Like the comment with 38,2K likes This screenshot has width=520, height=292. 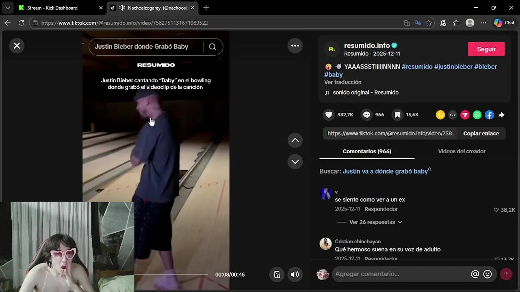(496, 210)
